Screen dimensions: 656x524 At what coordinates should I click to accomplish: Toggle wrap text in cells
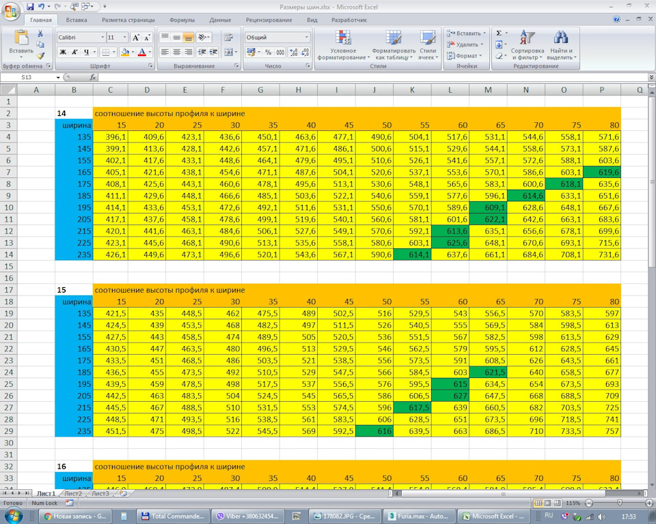point(228,38)
